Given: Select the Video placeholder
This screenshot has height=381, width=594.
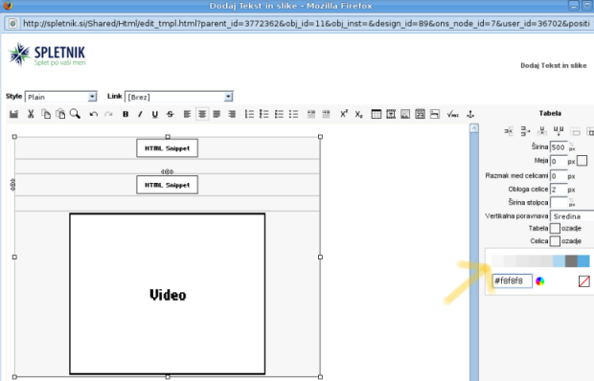Looking at the screenshot, I should click(167, 294).
